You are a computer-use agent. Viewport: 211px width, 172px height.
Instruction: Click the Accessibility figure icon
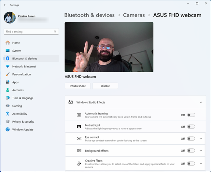[8, 114]
